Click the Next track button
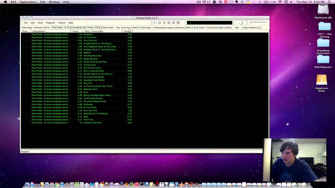The height and width of the screenshot is (188, 335). tap(174, 23)
